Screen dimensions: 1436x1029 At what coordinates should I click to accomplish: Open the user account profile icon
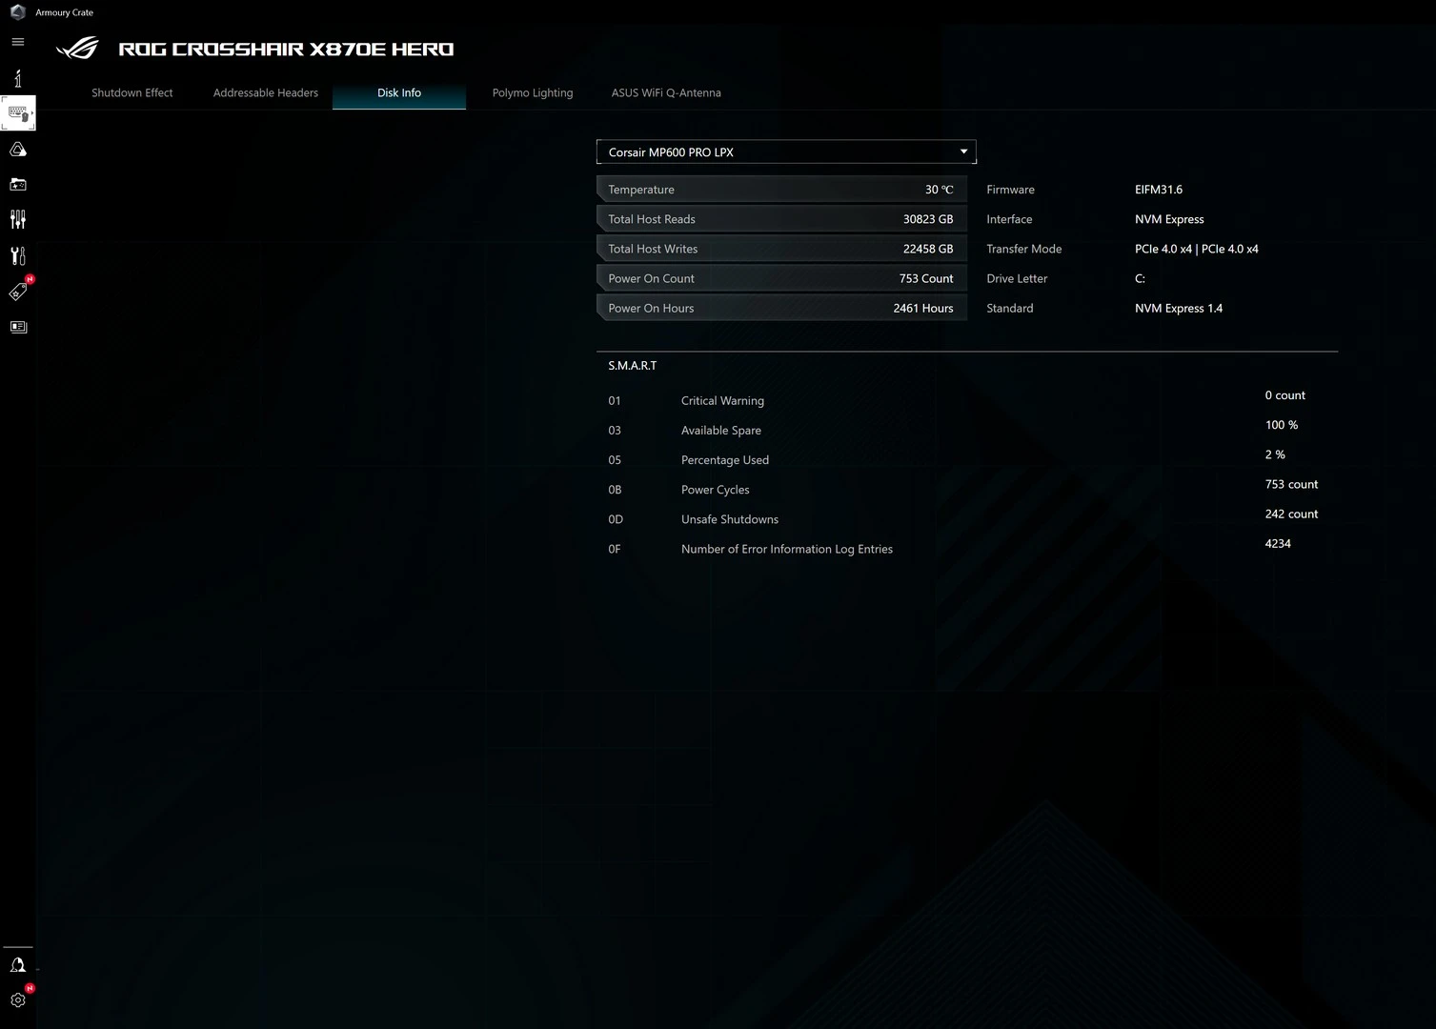pyautogui.click(x=18, y=965)
